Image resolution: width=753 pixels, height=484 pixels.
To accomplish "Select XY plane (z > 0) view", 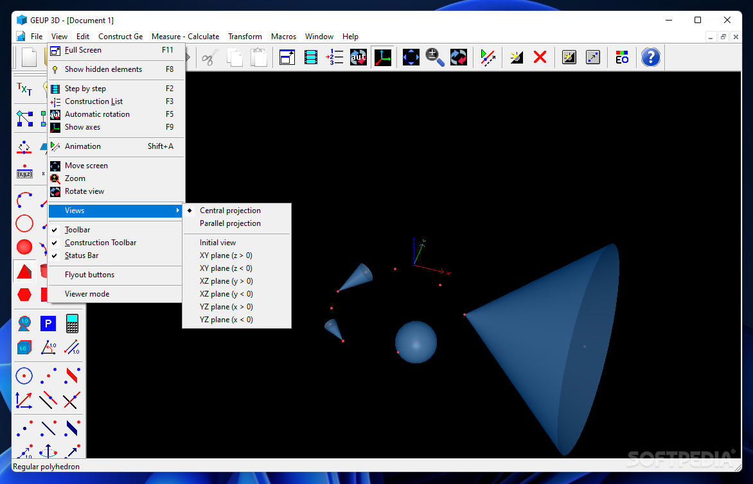I will pos(236,255).
